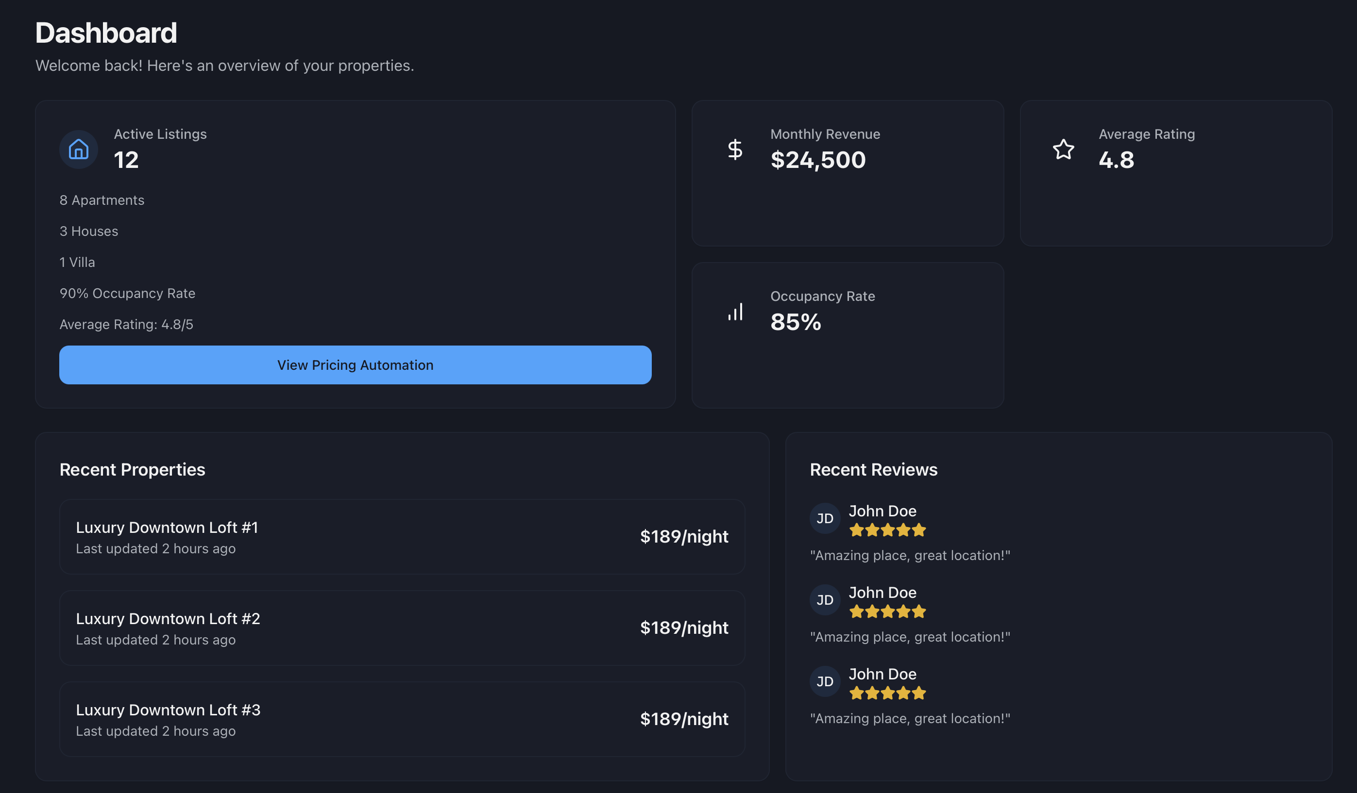
Task: Click John Doe's name on the second review
Action: 882,593
